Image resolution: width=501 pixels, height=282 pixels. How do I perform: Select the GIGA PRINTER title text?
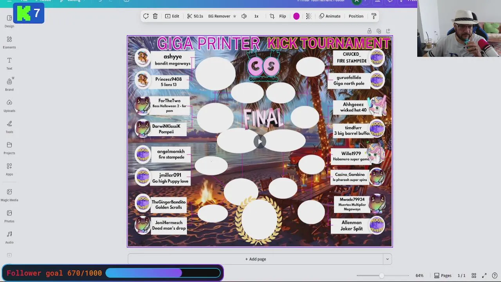[x=208, y=43]
